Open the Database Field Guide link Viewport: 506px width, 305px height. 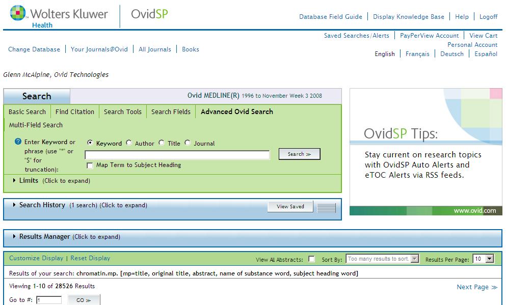click(331, 17)
